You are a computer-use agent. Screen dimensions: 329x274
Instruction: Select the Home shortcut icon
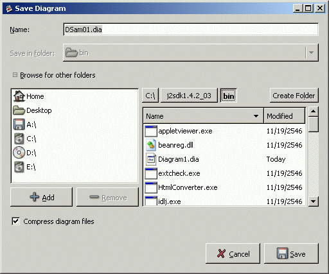coord(19,96)
